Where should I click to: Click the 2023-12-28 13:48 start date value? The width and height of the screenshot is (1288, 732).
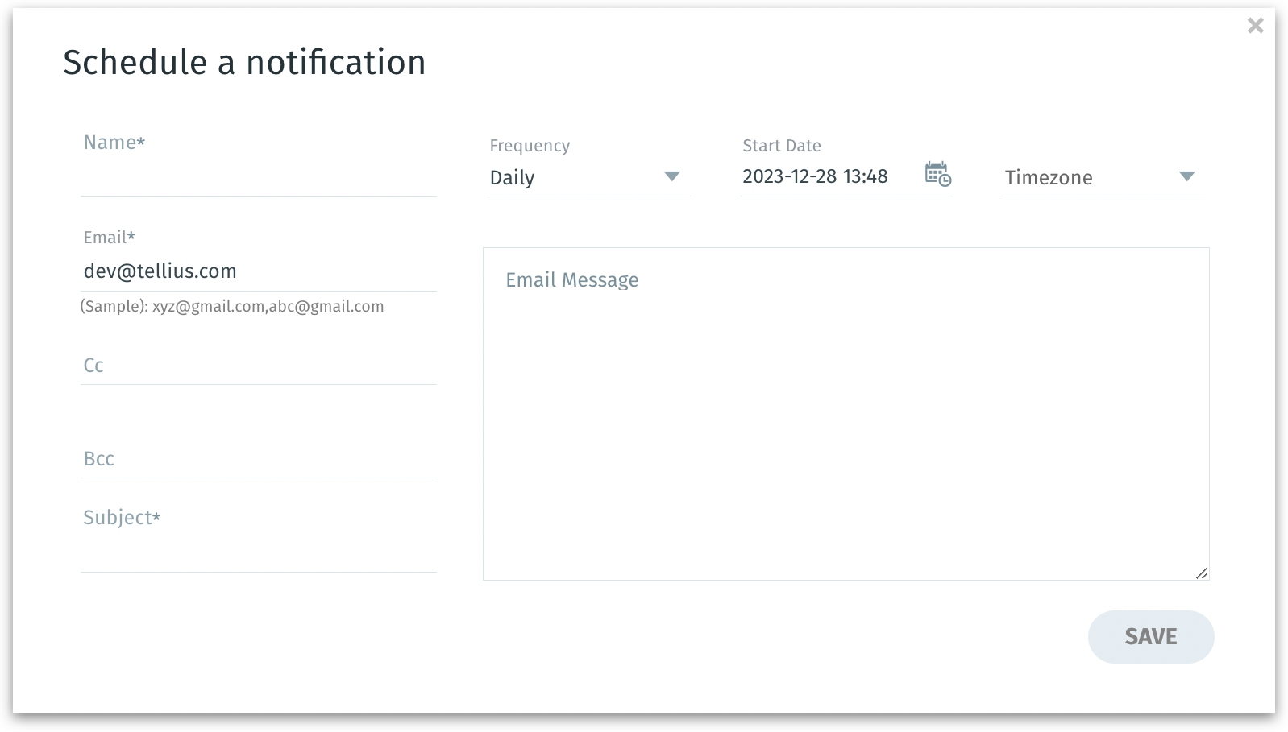(x=815, y=177)
